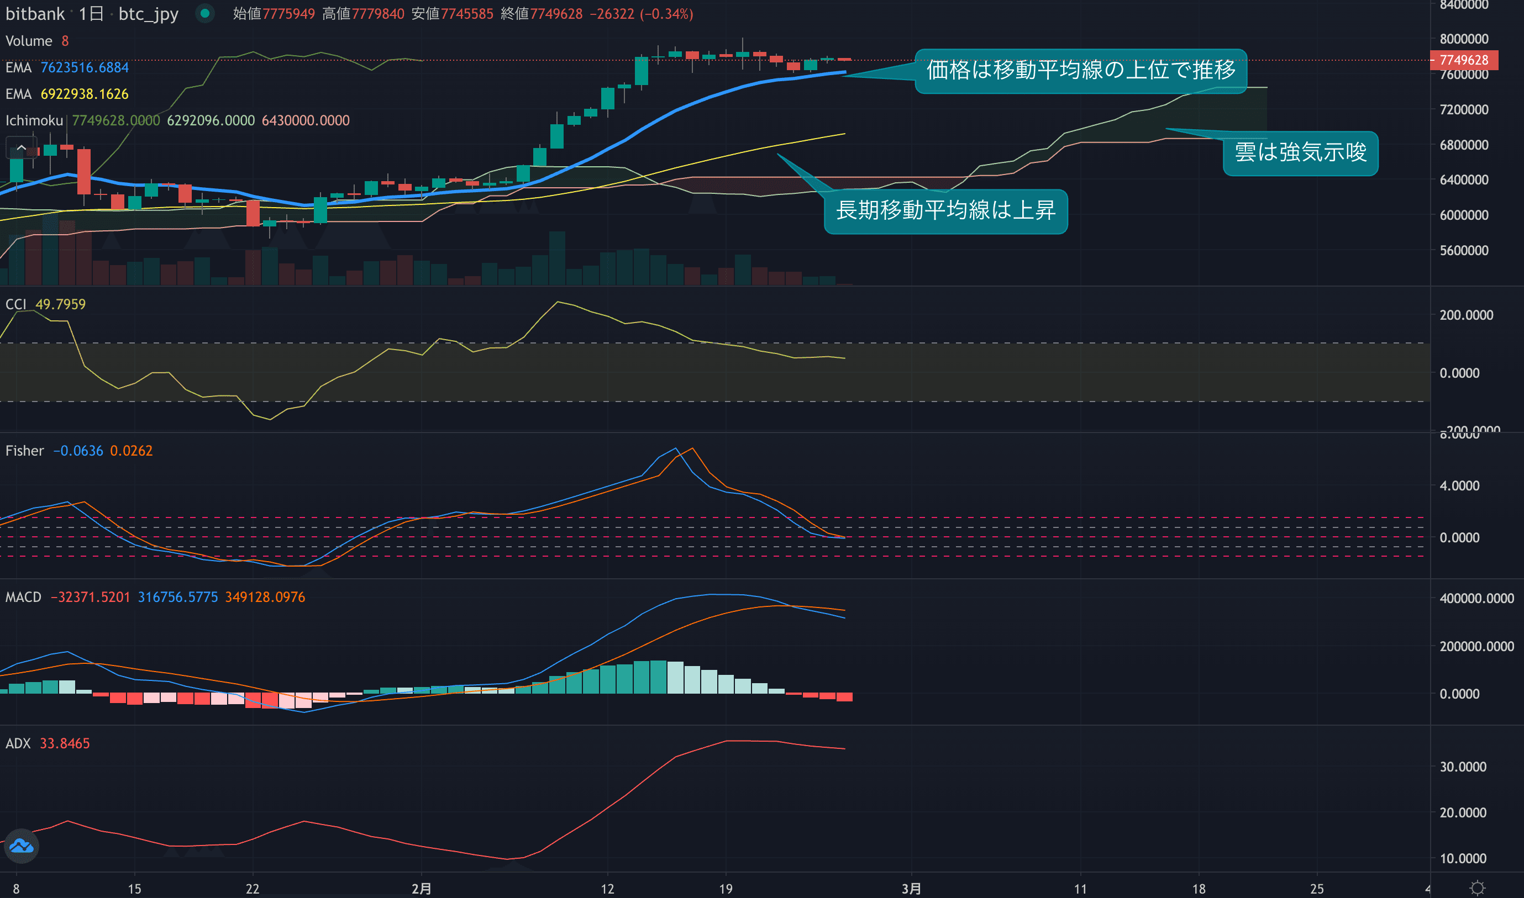The image size is (1524, 898).
Task: Select the Ichimoku indicator legend
Action: [34, 120]
